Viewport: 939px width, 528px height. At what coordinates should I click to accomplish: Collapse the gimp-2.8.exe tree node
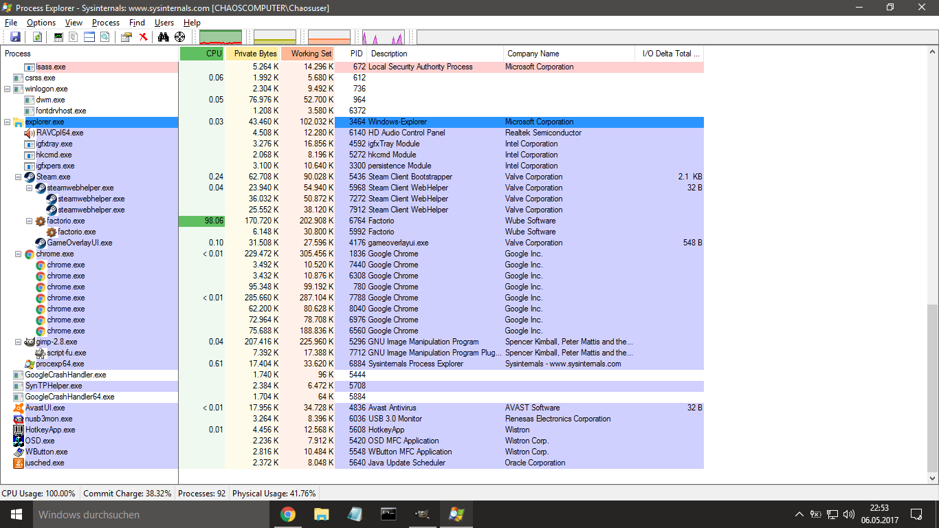(x=19, y=342)
